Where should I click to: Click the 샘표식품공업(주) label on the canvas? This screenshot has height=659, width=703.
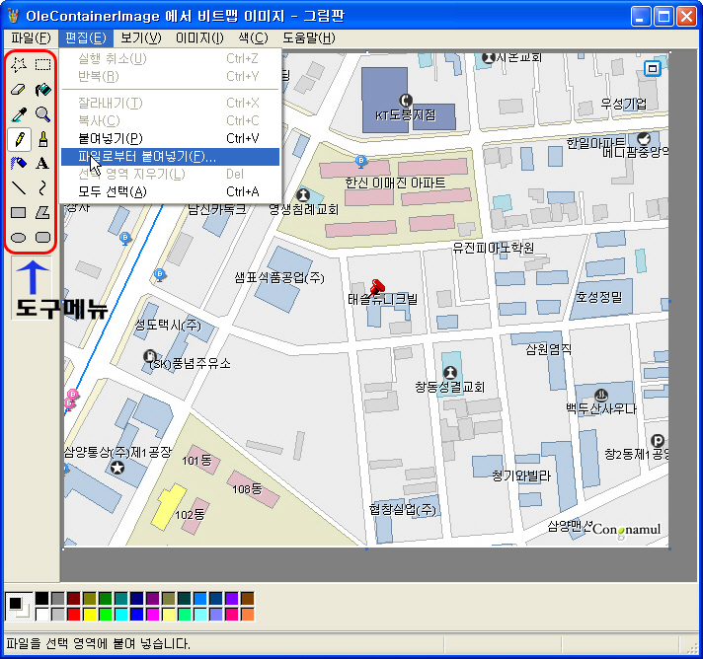tap(279, 277)
